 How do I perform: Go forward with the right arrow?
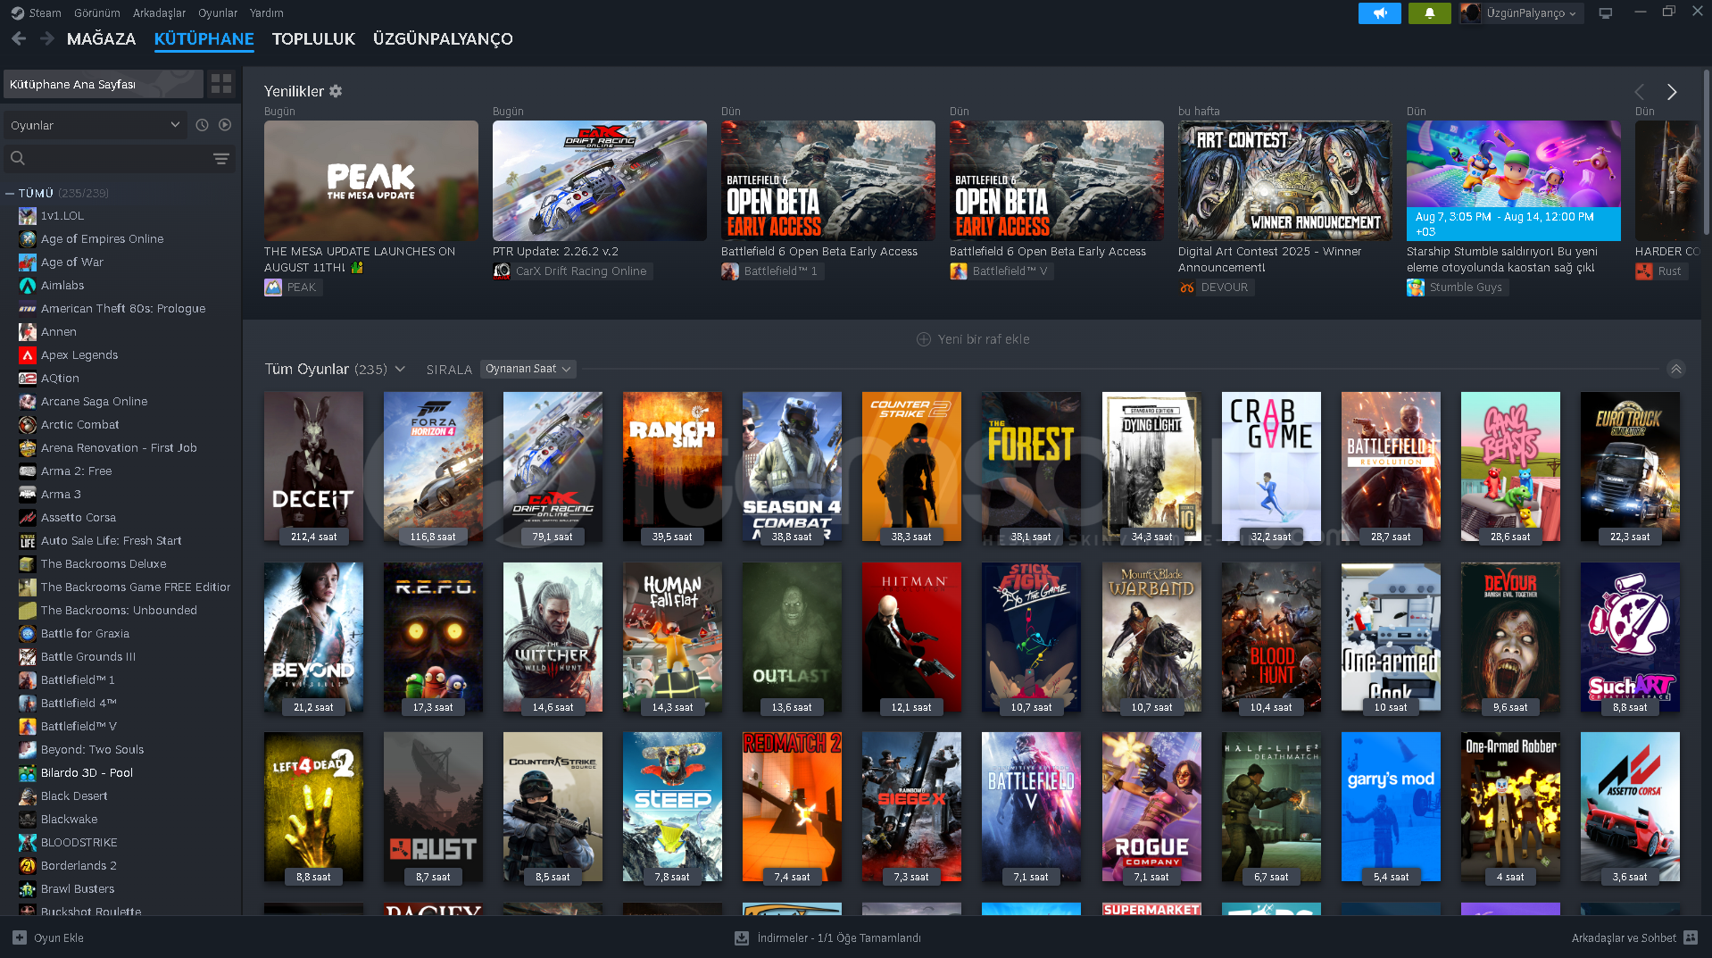coord(47,38)
